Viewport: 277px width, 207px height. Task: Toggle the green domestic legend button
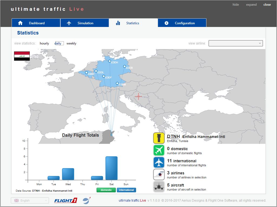coord(106,190)
